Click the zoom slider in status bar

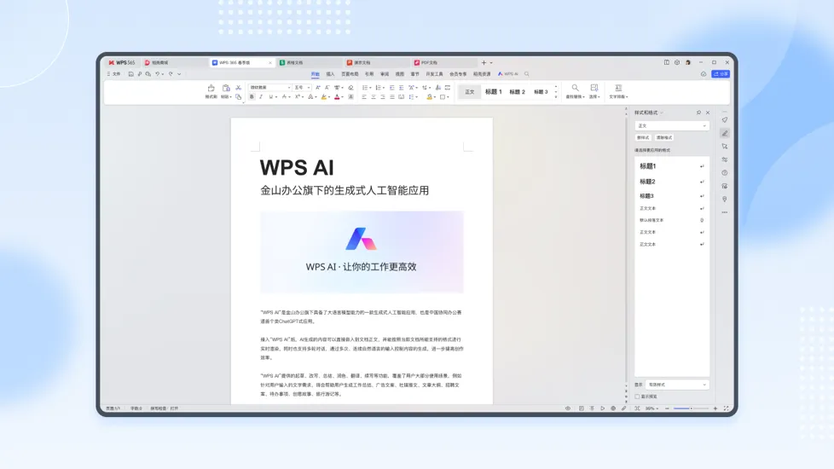(691, 408)
